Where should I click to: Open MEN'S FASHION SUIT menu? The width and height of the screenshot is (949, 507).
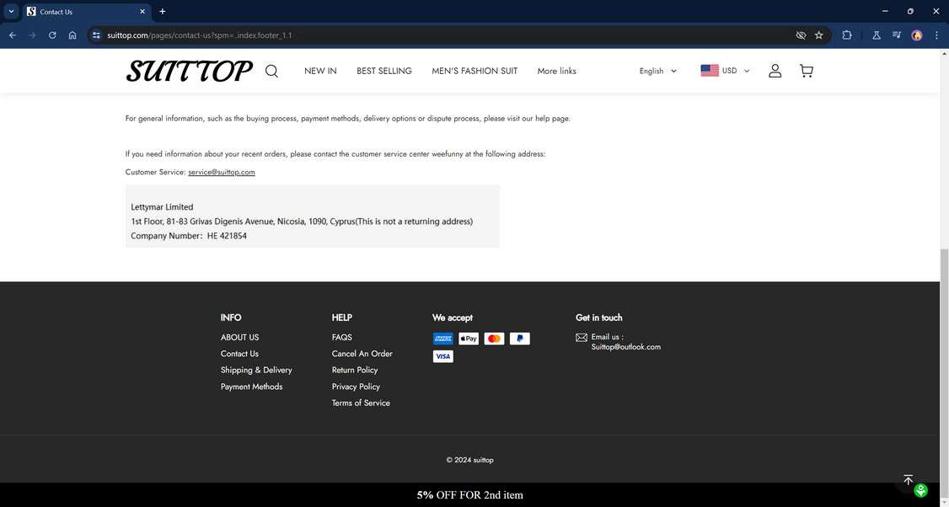coord(474,71)
